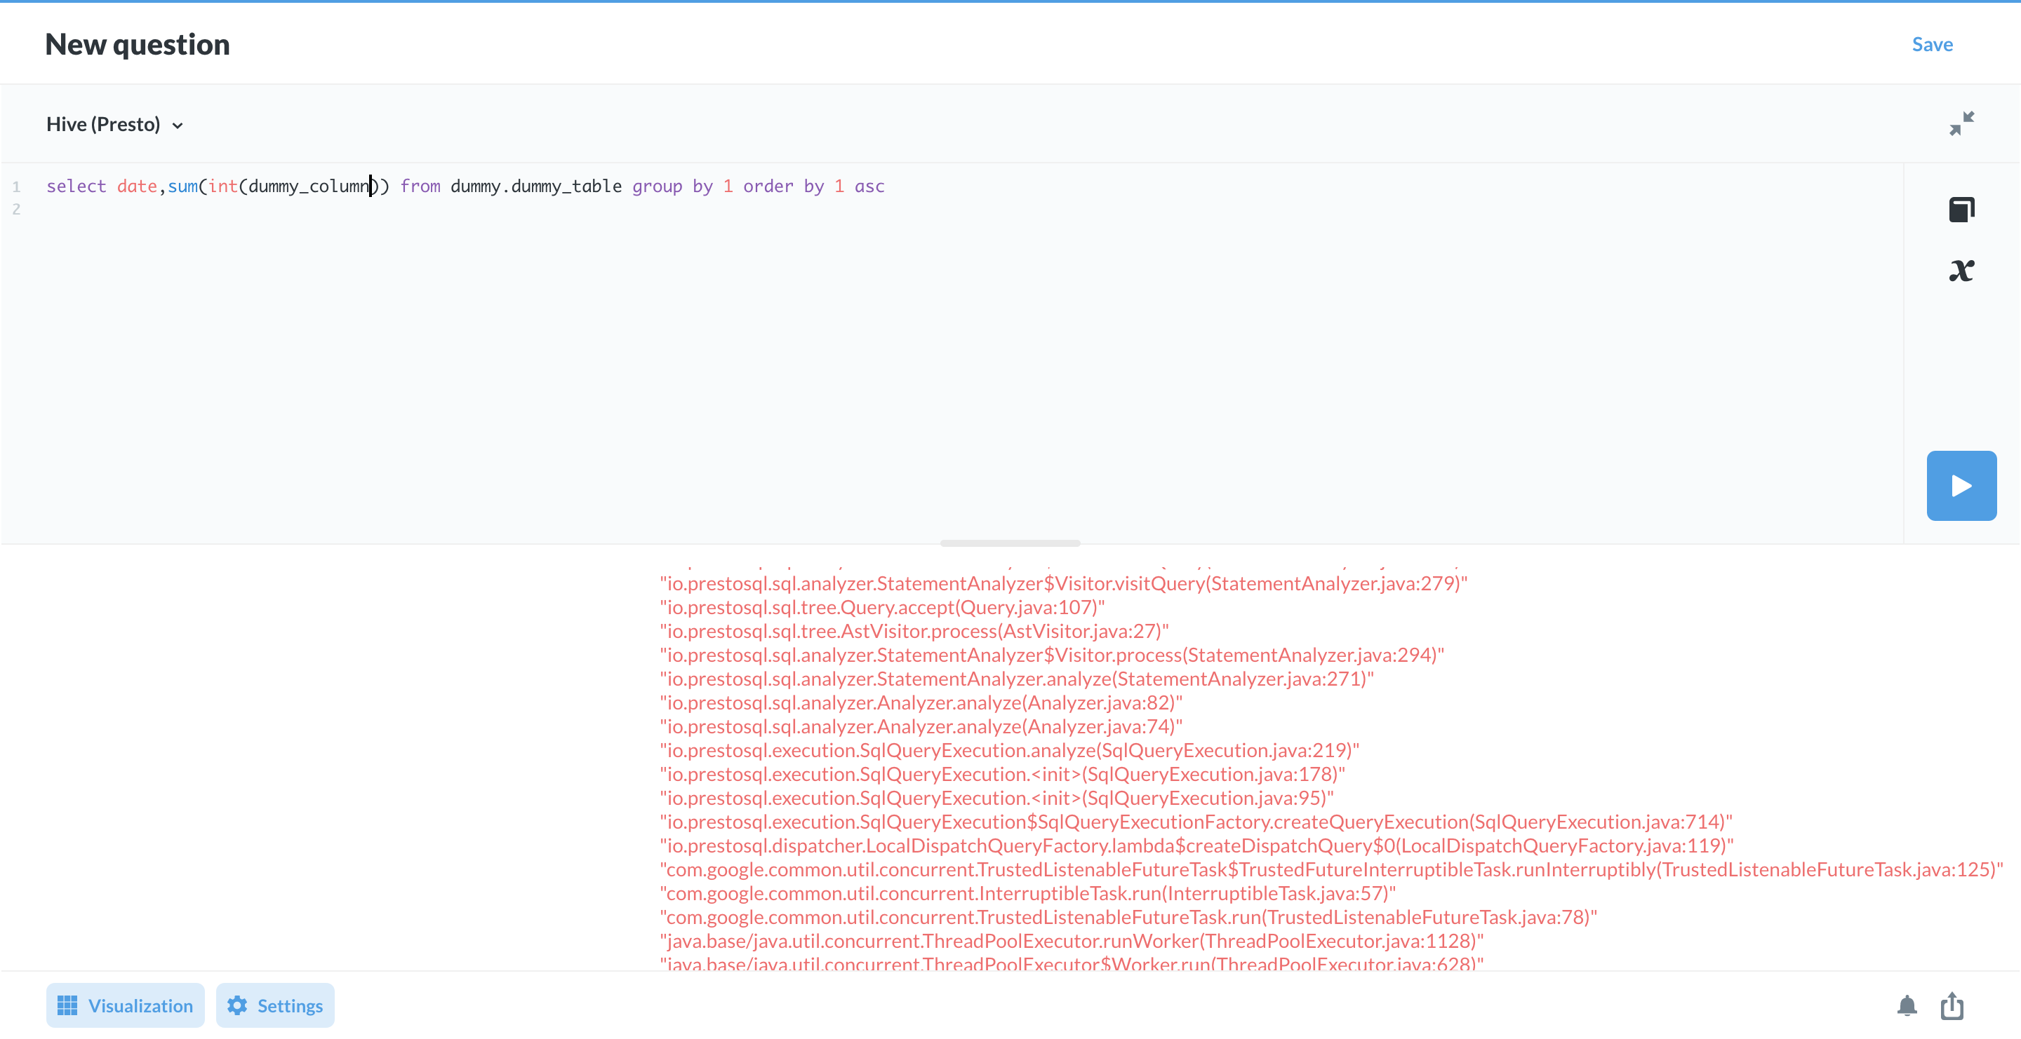This screenshot has width=2021, height=1039.
Task: Click error line with LocalDispatchQueryFactory.java:119
Action: click(1196, 846)
